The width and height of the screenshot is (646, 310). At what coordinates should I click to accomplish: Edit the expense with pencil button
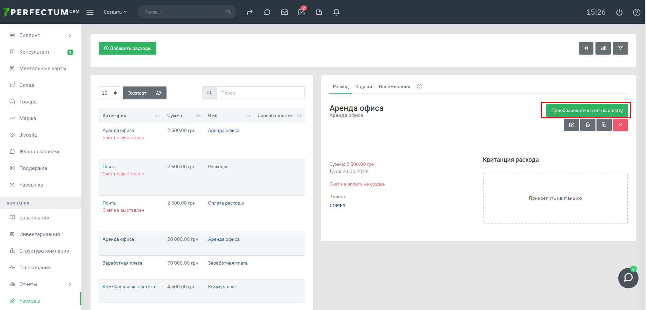click(x=571, y=125)
